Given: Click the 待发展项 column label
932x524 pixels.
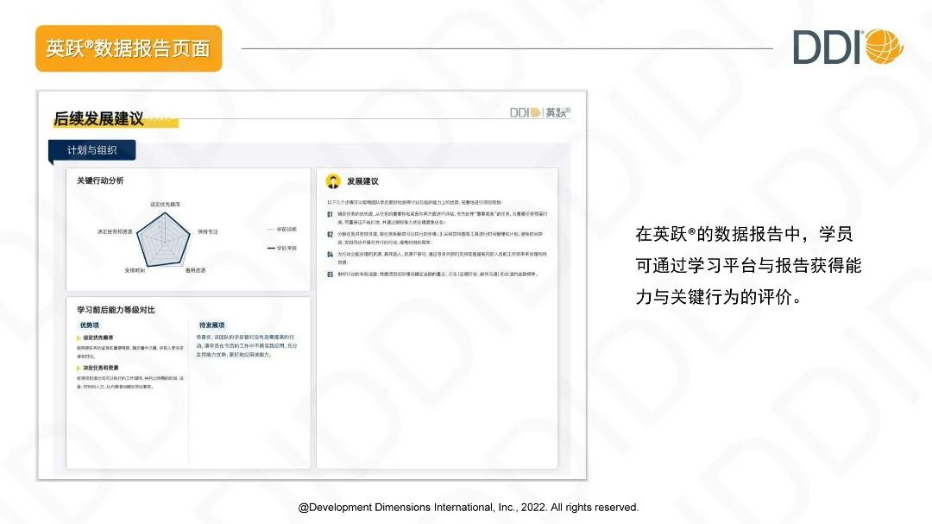Looking at the screenshot, I should coord(211,325).
